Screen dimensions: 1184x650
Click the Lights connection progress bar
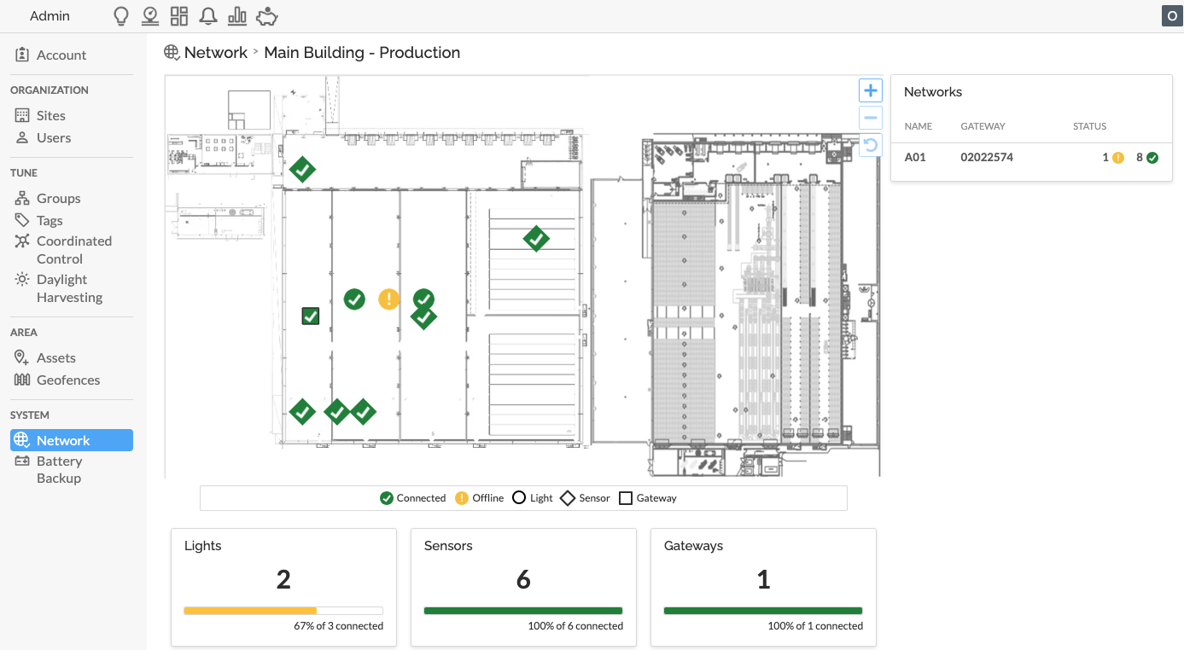pos(283,611)
